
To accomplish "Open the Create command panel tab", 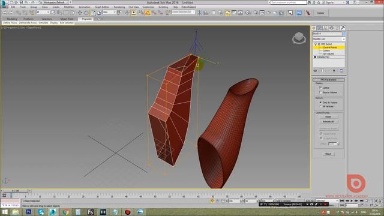I will 314,28.
